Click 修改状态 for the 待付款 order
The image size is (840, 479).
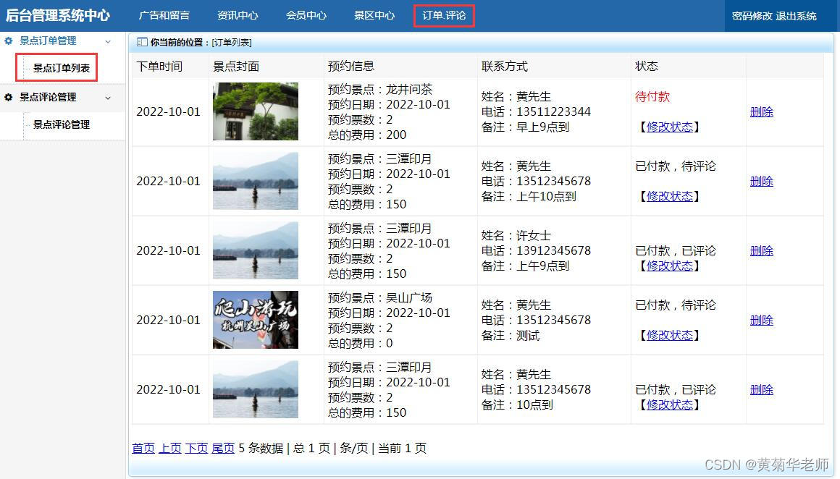[x=670, y=127]
